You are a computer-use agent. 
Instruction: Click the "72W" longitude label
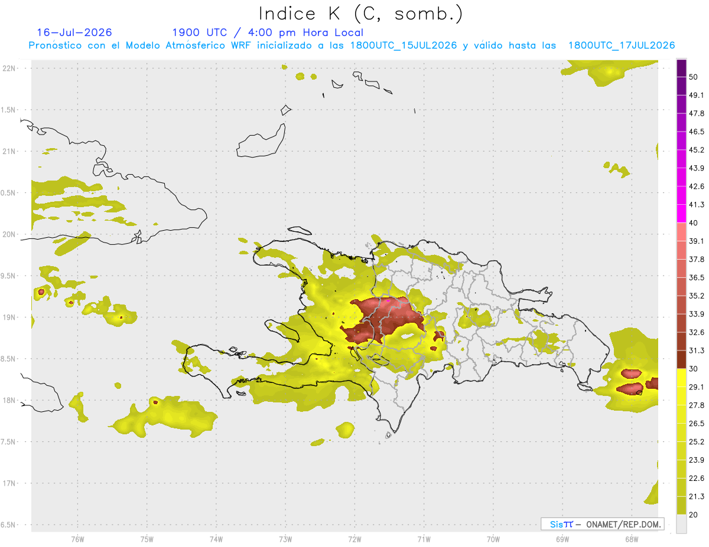tap(354, 539)
